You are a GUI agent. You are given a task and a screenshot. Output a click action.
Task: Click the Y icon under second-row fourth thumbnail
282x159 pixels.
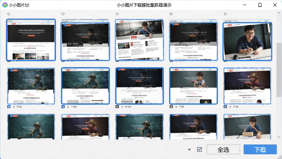point(176,107)
